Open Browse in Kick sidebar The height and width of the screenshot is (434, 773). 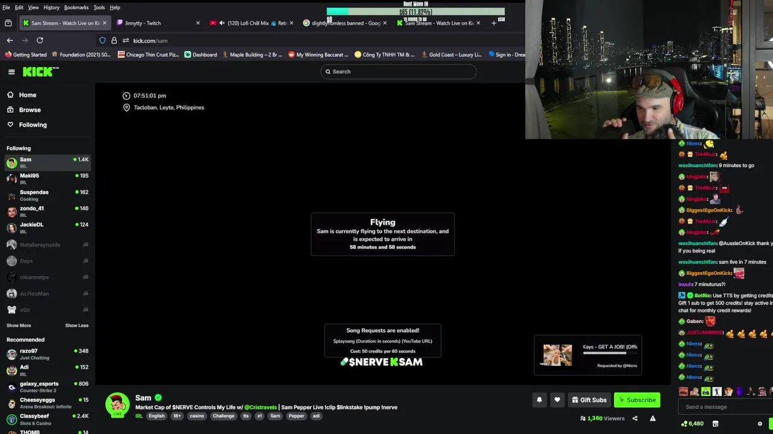pyautogui.click(x=30, y=110)
